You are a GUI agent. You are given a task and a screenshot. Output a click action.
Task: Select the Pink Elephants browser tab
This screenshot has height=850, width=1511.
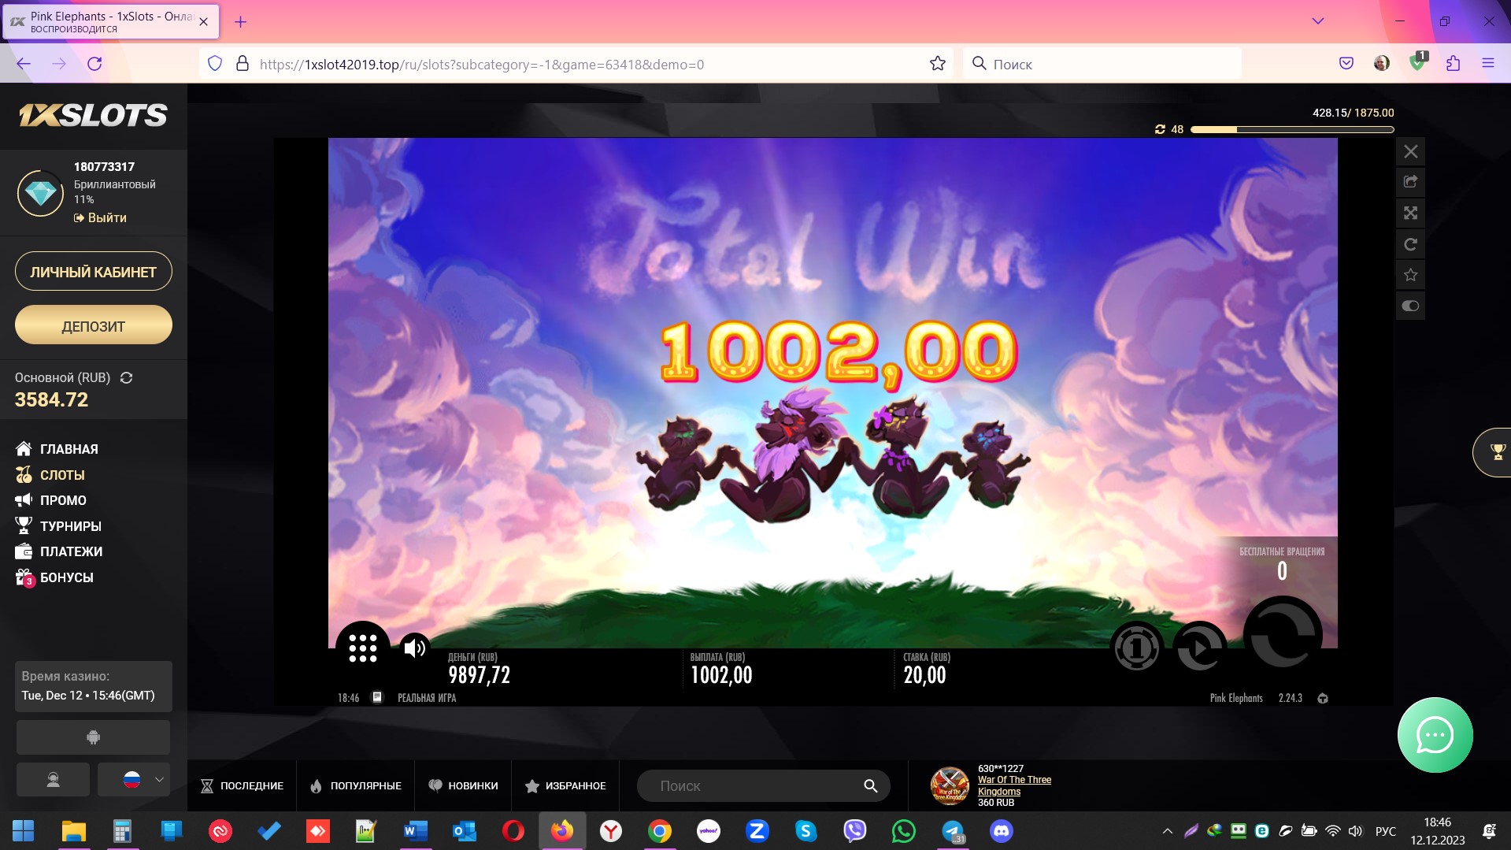pyautogui.click(x=111, y=22)
